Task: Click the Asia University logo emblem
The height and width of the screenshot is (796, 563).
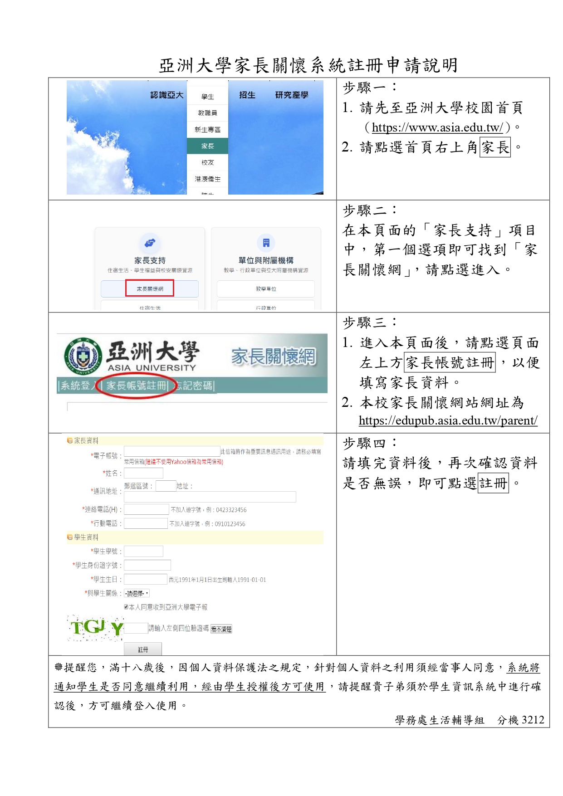Action: tap(83, 356)
